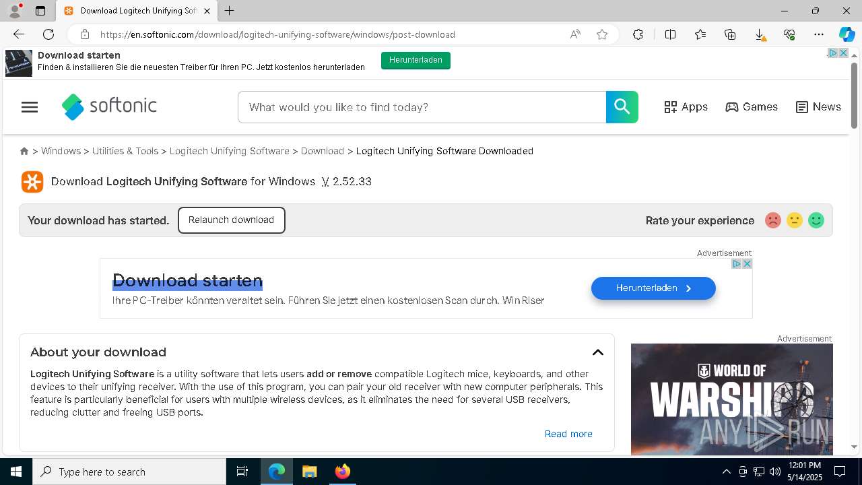The height and width of the screenshot is (485, 862).
Task: Collapse About your download section
Action: click(x=598, y=352)
